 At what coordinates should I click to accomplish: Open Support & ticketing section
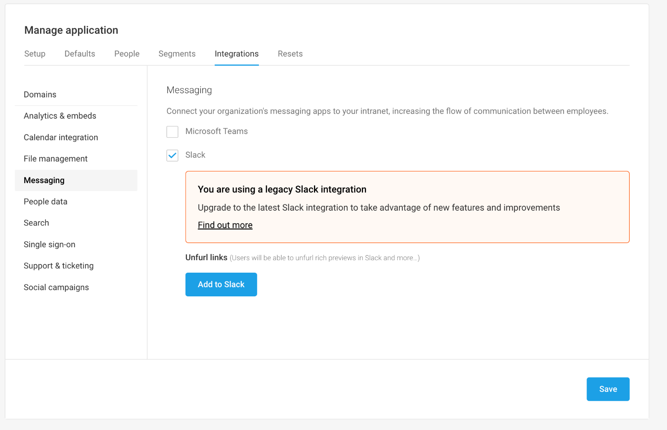pos(76,266)
